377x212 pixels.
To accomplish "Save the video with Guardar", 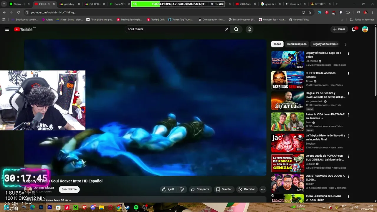I will [224, 189].
